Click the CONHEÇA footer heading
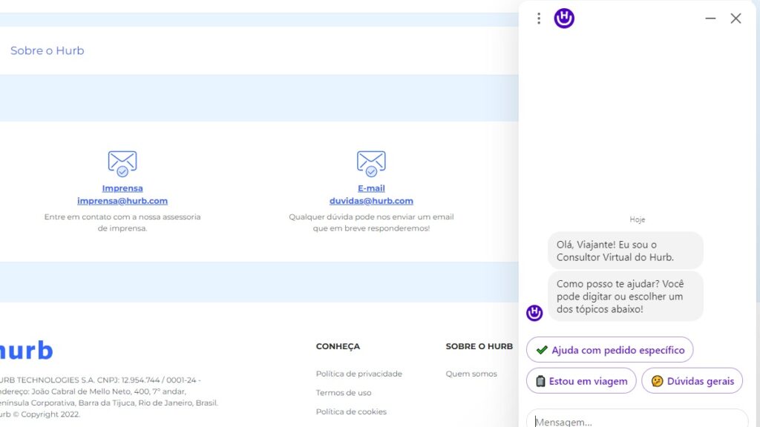The image size is (760, 427). [x=338, y=347]
